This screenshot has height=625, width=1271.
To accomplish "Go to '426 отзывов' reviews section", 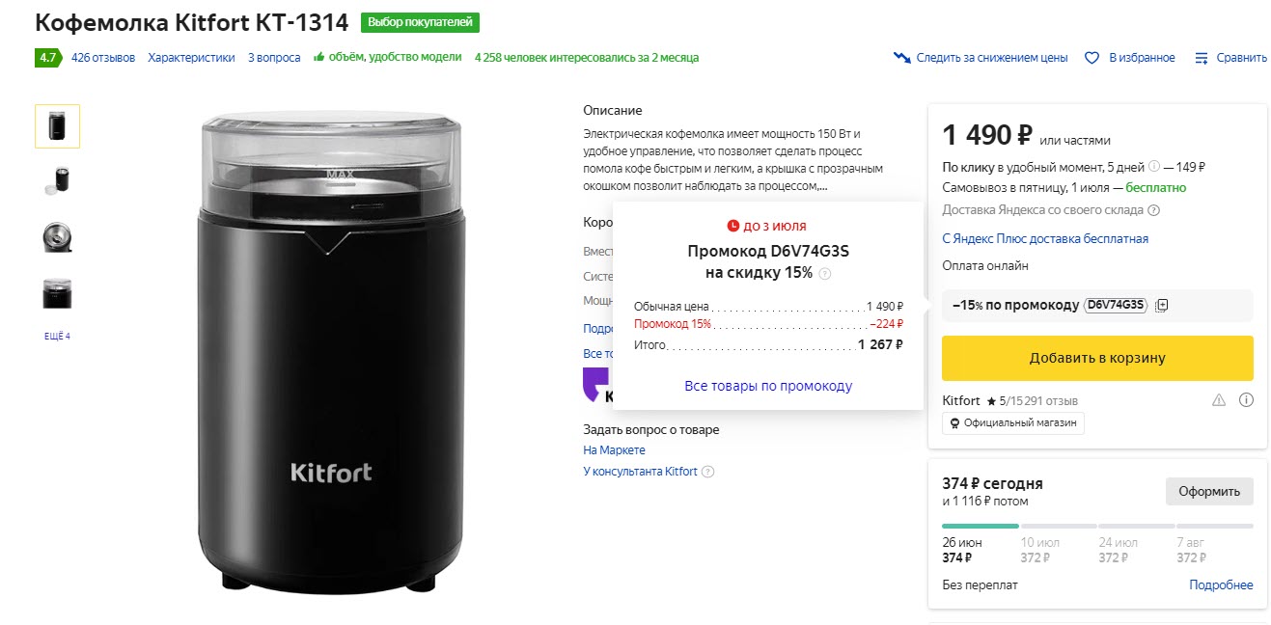I will pos(103,58).
